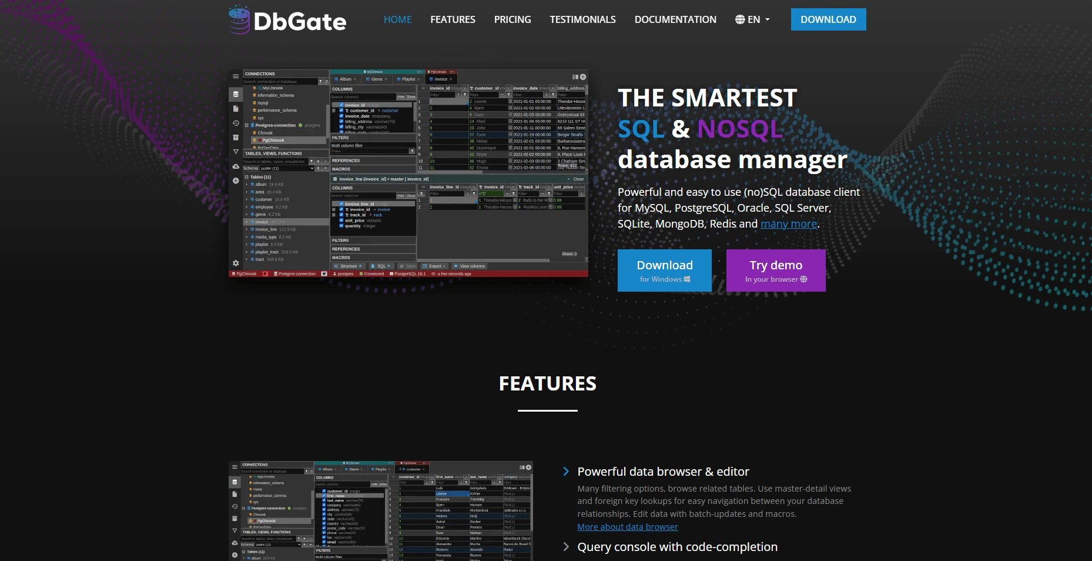Open the PRICING menu item
This screenshot has width=1092, height=561.
tap(512, 19)
